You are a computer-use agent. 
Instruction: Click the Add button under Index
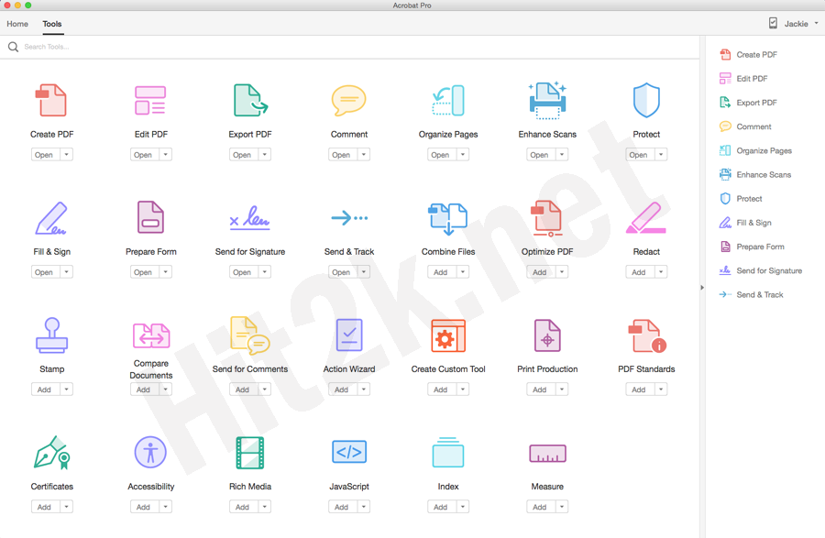click(x=440, y=507)
